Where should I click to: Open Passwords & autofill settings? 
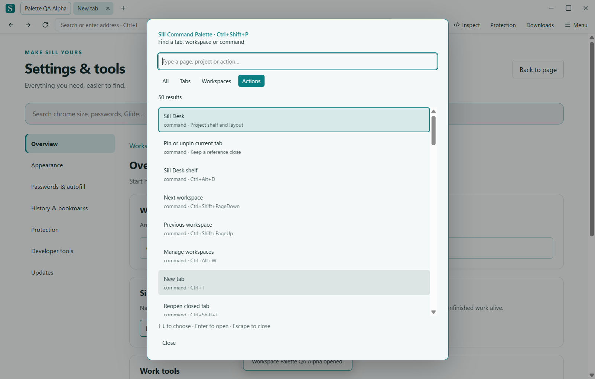click(x=70, y=187)
